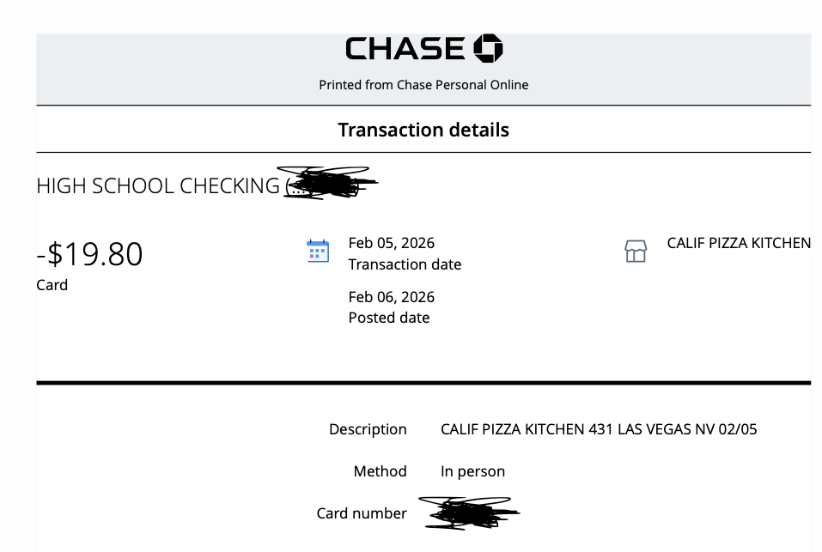Select the Feb 06, 2026 posted date
822x552 pixels.
391,297
